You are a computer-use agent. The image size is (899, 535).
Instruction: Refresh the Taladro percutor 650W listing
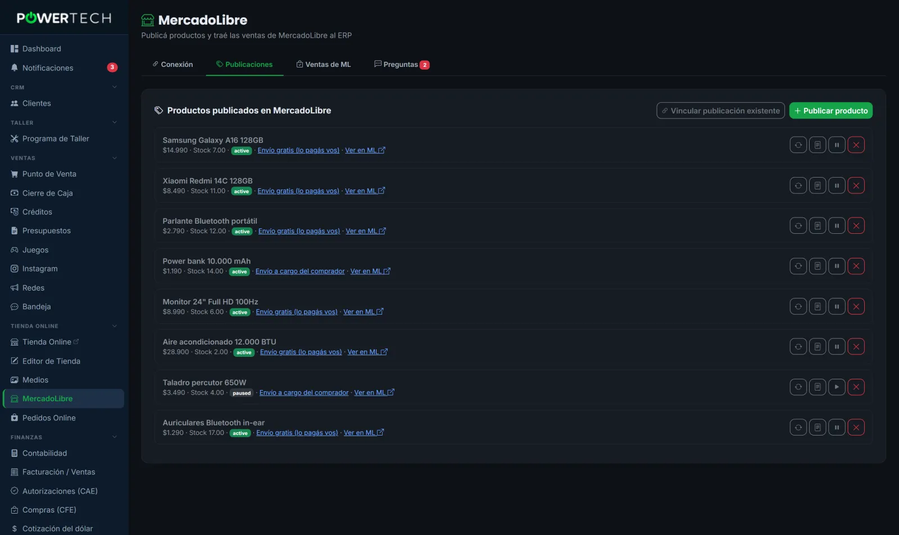pyautogui.click(x=798, y=387)
